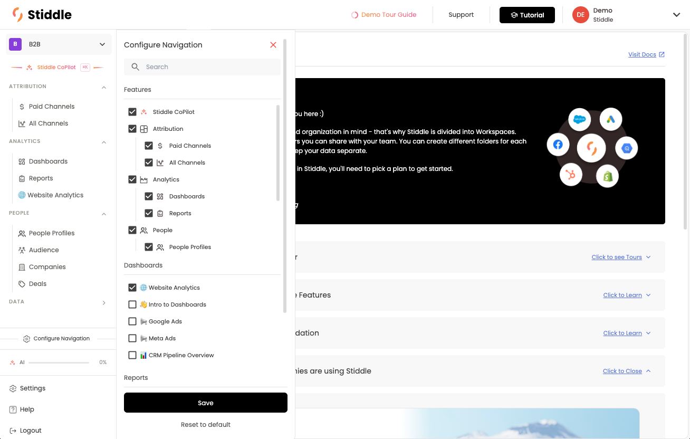
Task: Click Reset to default
Action: point(206,425)
